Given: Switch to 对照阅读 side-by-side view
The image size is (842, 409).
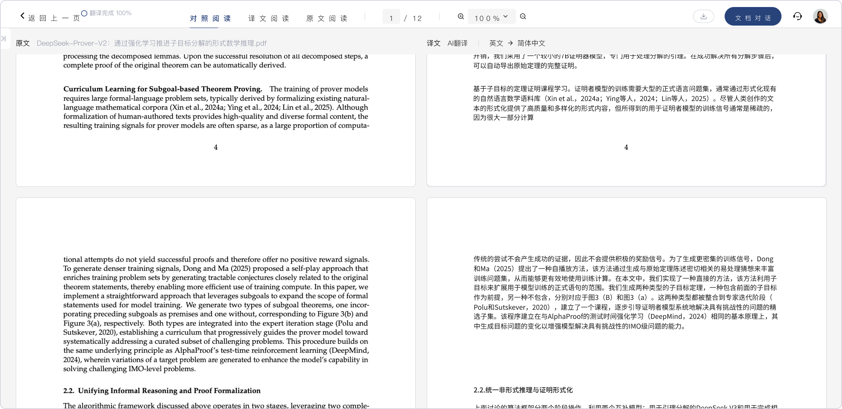Looking at the screenshot, I should (x=210, y=18).
